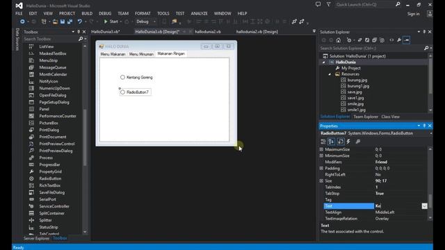The height and width of the screenshot is (250, 445).
Task: Show Events lightning icon in Properties
Action: pos(348,142)
